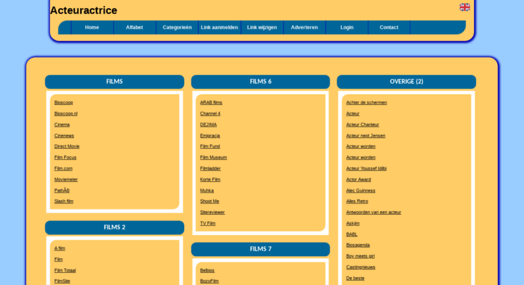This screenshot has height=285, width=524.
Task: Open the Direct Movie link
Action: click(x=67, y=146)
